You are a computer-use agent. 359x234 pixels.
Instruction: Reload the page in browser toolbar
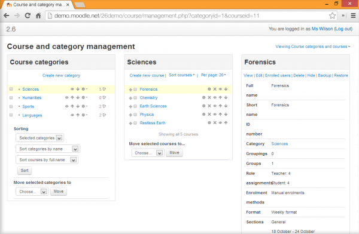(28, 16)
